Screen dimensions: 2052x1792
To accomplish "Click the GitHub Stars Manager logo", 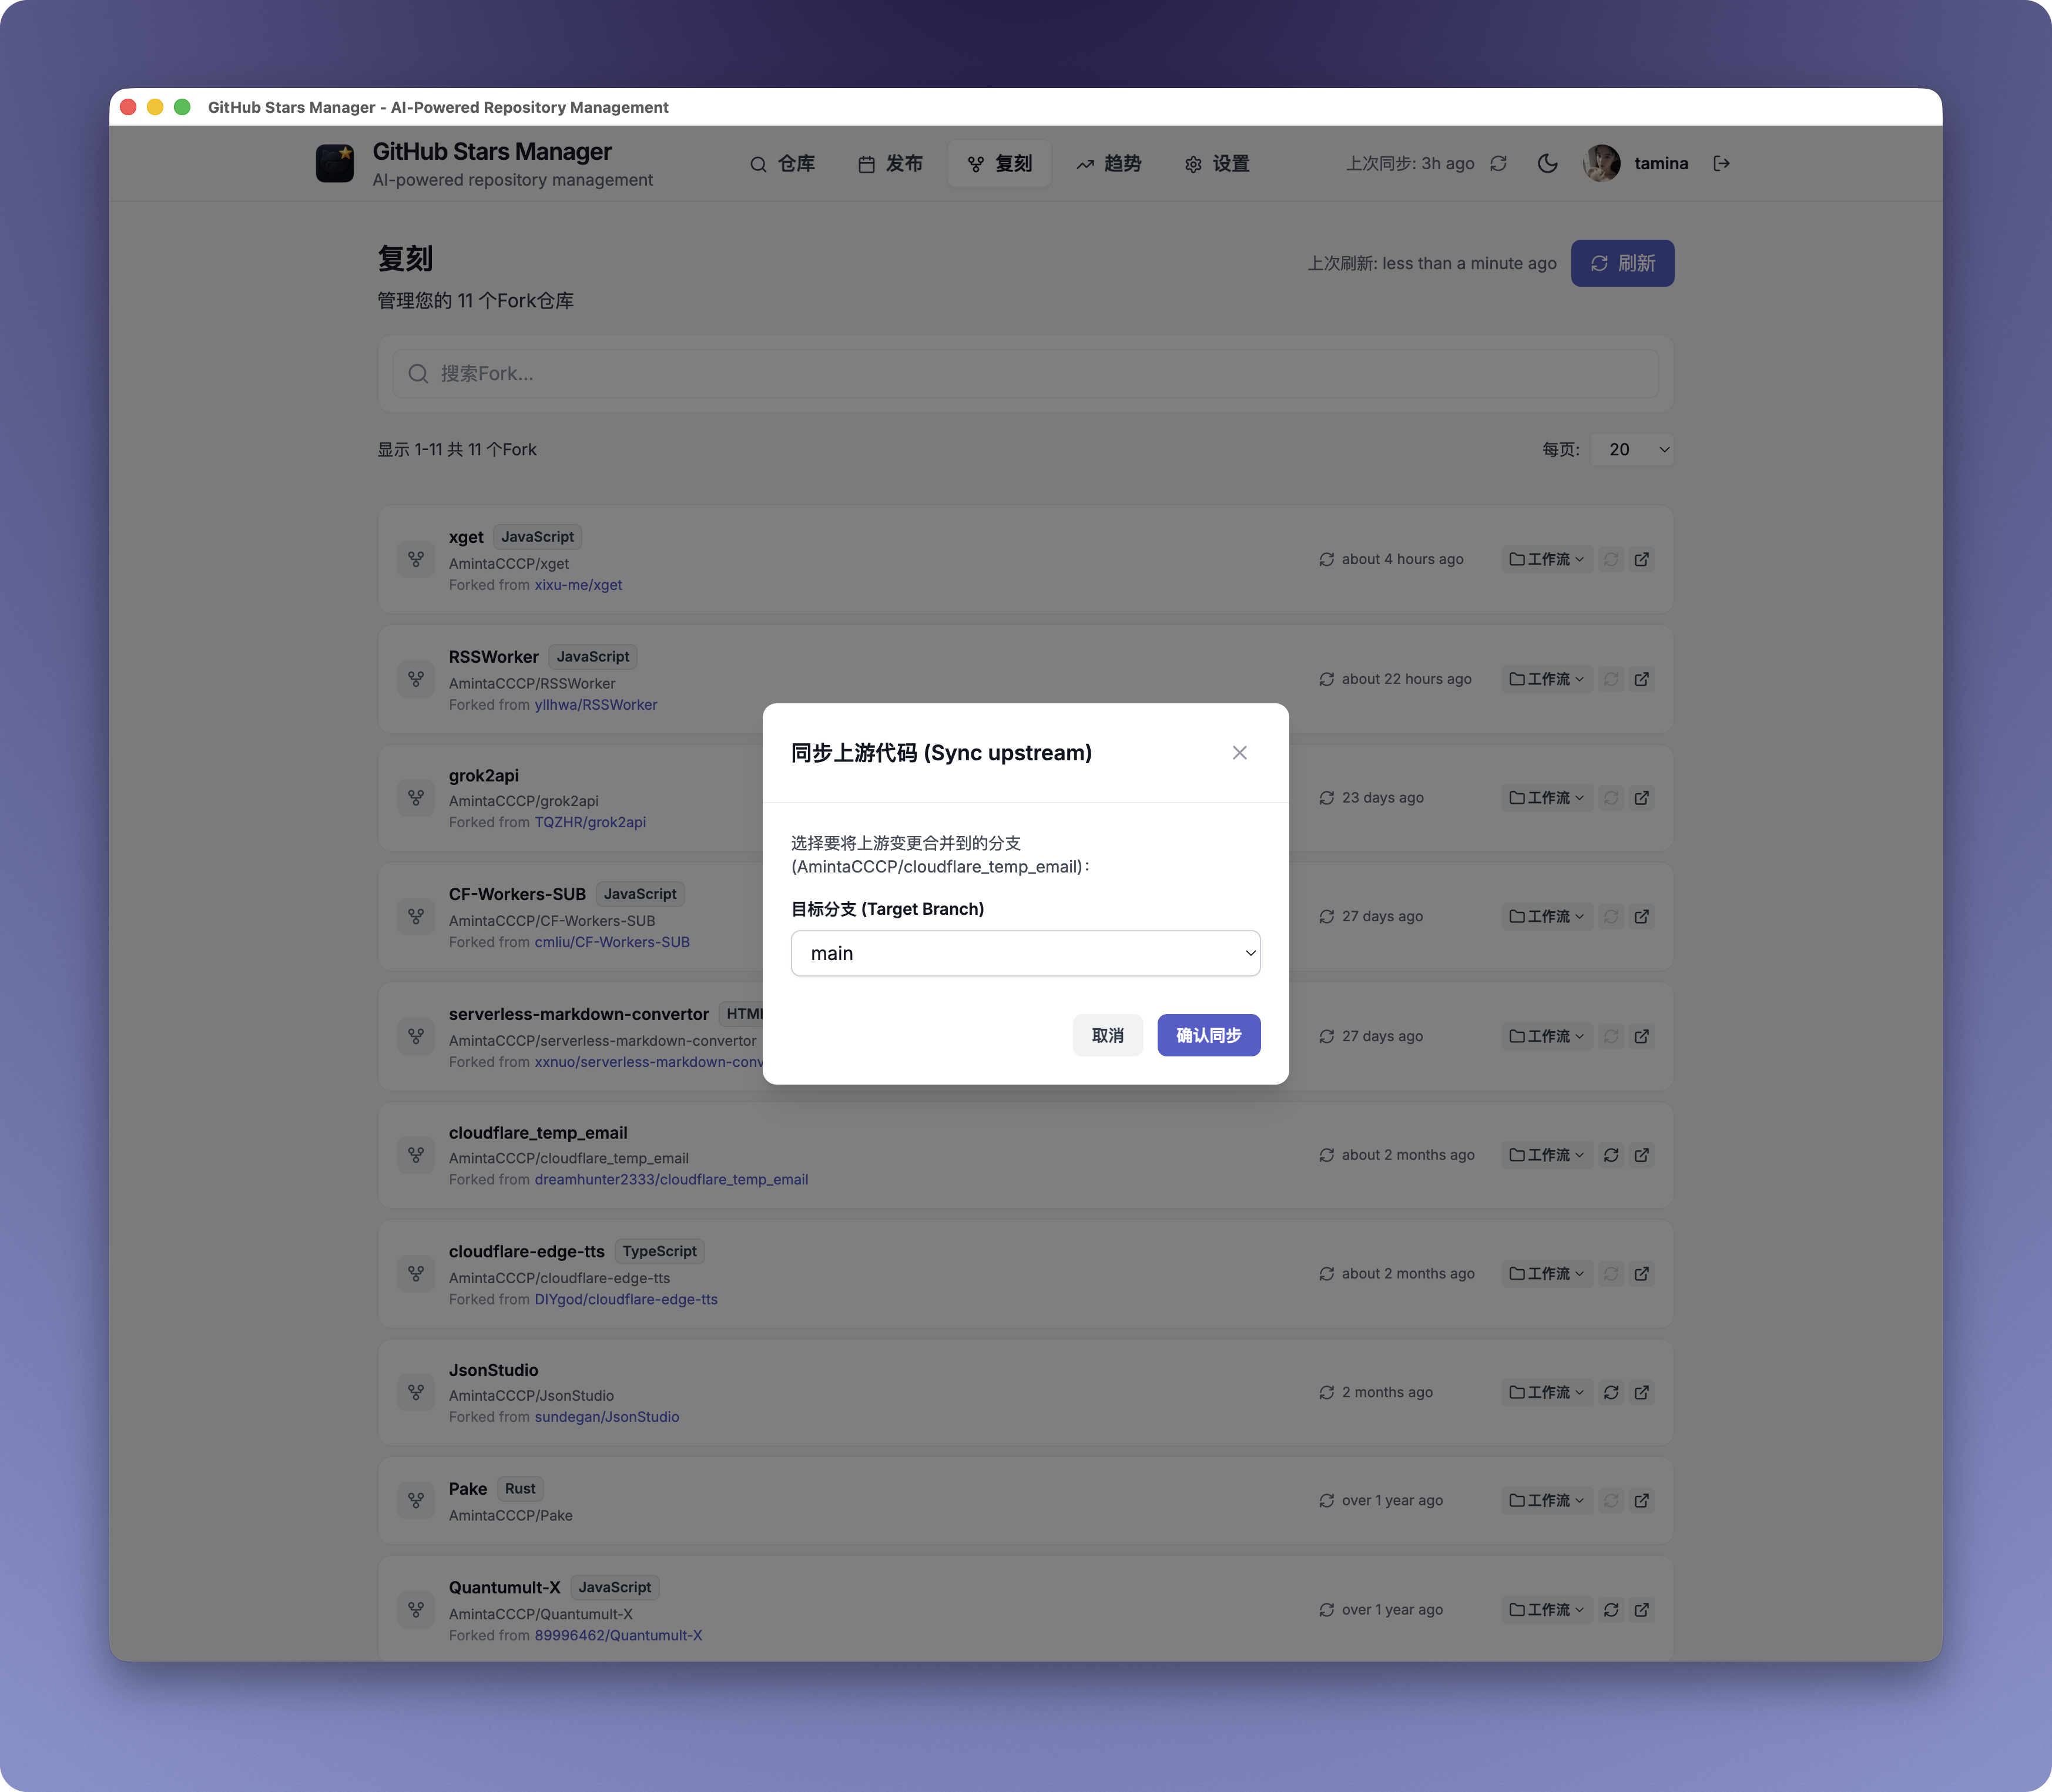I will 335,164.
